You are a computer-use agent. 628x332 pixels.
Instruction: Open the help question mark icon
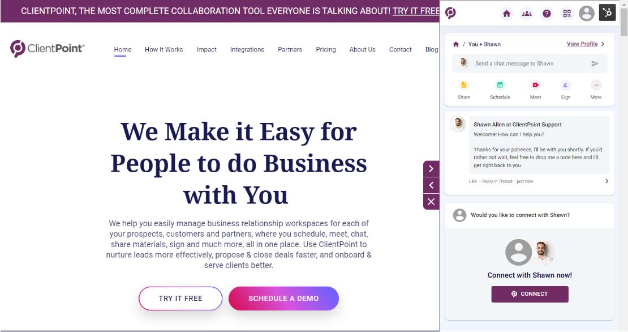[547, 14]
